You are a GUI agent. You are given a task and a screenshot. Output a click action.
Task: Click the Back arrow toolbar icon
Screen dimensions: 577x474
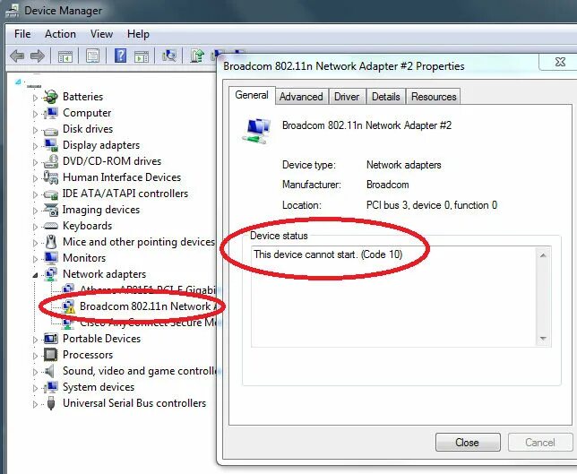pos(17,56)
